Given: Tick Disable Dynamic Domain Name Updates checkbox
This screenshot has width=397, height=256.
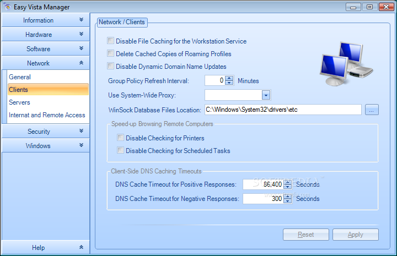Looking at the screenshot, I should click(x=110, y=66).
